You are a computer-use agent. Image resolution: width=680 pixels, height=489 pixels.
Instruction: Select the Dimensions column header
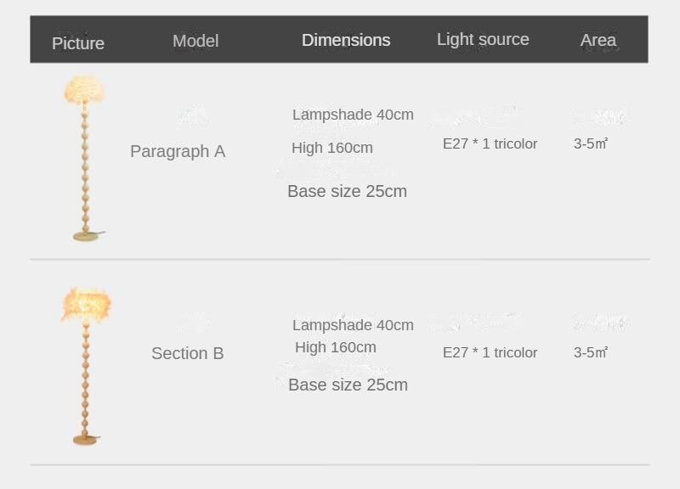point(346,40)
